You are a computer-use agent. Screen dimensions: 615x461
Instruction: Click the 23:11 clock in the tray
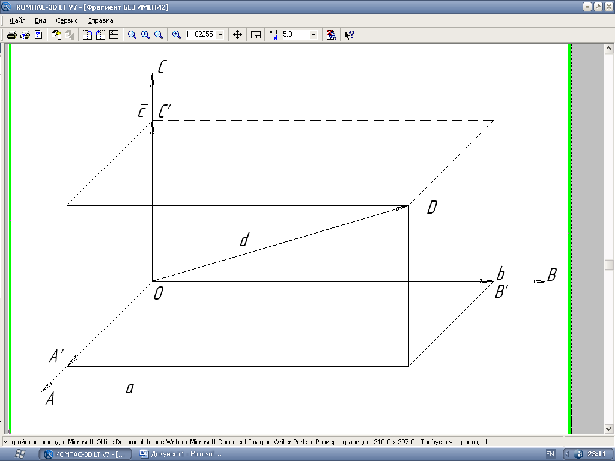pos(596,454)
